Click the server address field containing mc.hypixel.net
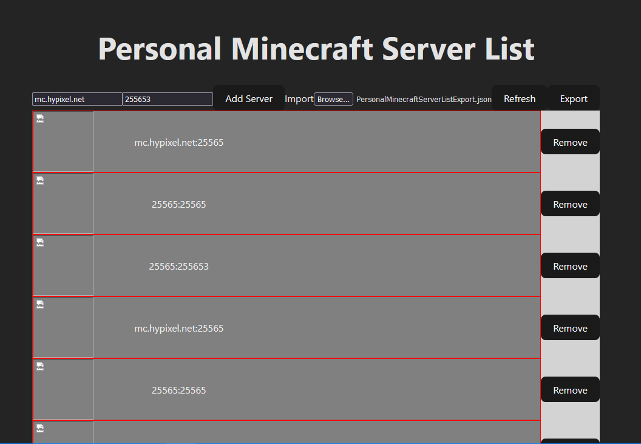This screenshot has height=444, width=641. (77, 99)
